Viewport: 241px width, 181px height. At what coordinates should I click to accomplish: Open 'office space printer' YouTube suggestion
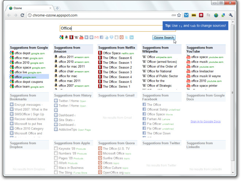pyautogui.click(x=206, y=86)
